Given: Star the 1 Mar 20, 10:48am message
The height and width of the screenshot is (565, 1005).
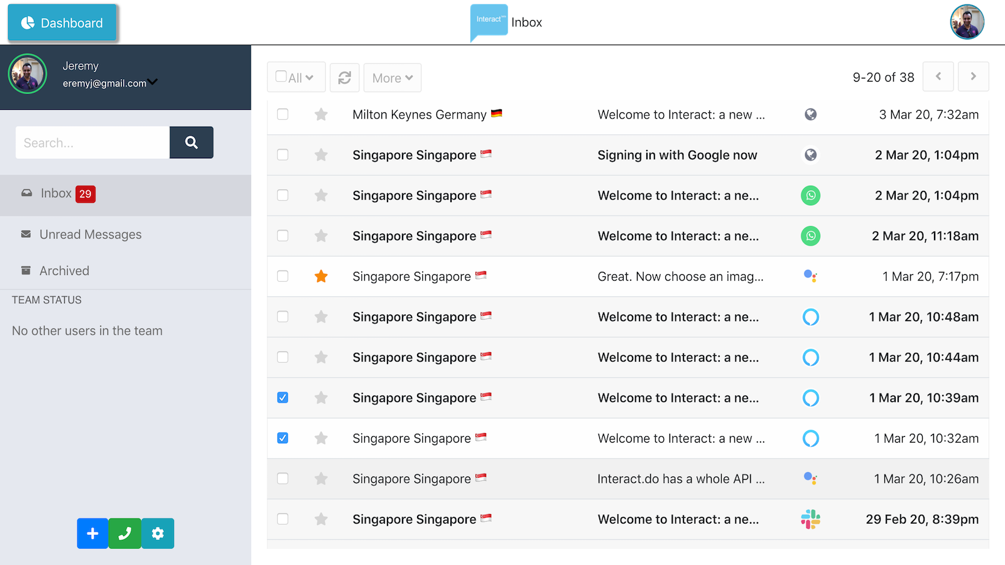Looking at the screenshot, I should coord(321,317).
